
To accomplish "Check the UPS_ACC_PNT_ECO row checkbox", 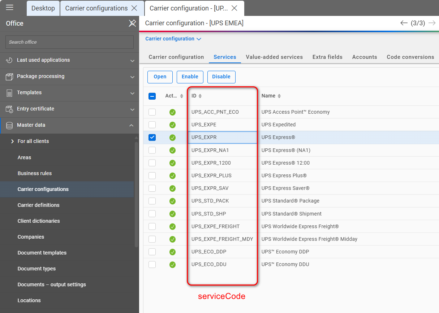I will point(152,112).
